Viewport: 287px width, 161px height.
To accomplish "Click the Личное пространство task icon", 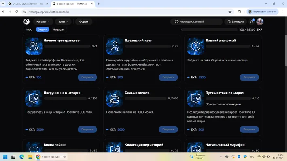I will point(34,46).
